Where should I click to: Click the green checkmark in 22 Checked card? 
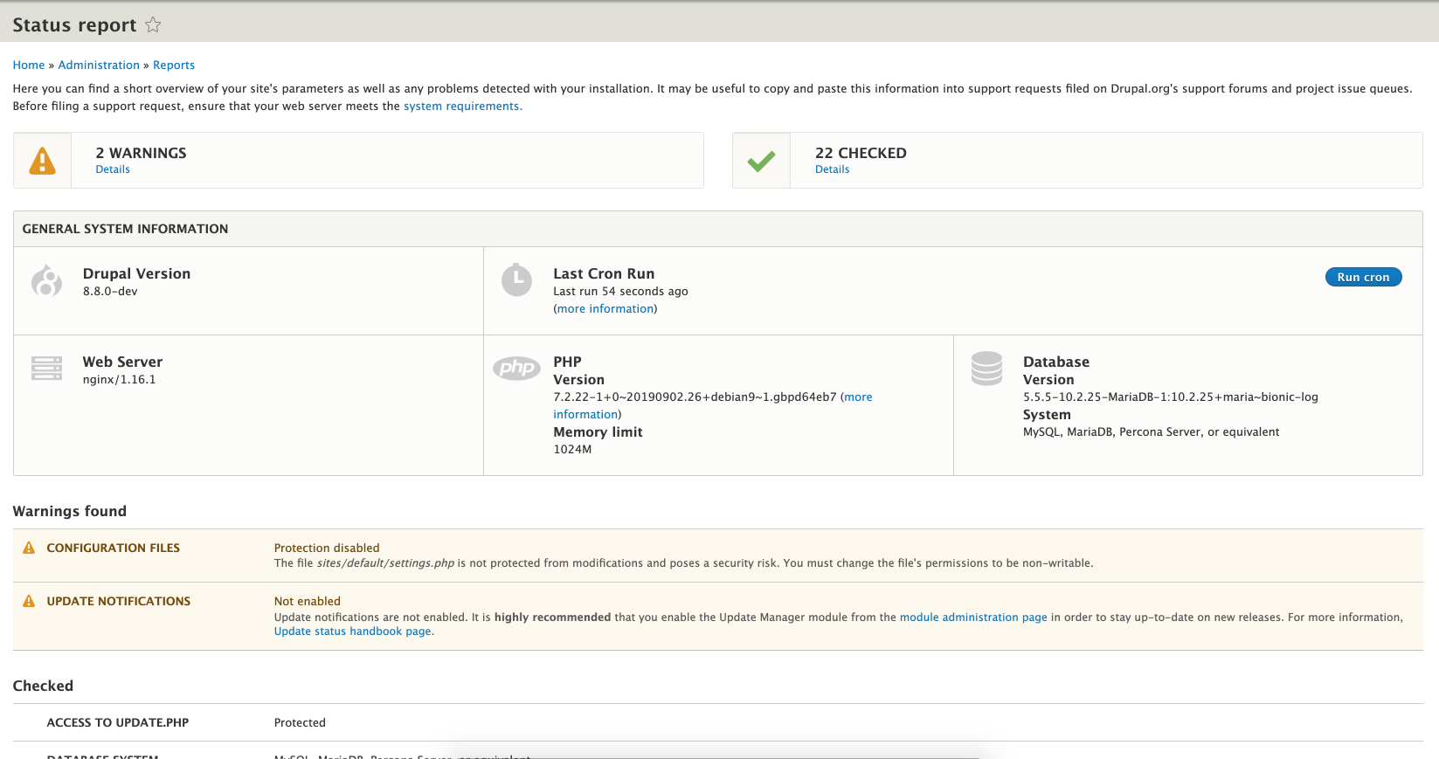[x=761, y=161]
